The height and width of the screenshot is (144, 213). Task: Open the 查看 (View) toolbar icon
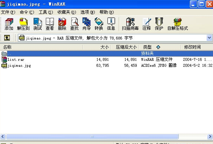coord(50,24)
